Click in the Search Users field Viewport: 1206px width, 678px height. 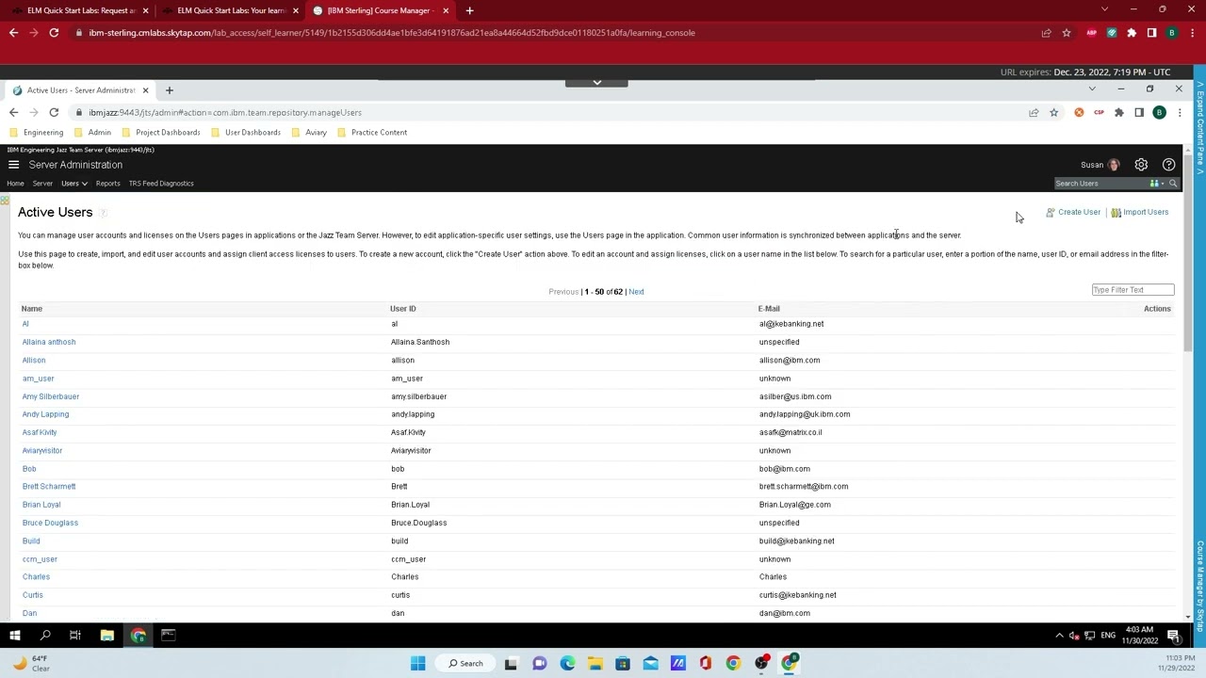pyautogui.click(x=1100, y=184)
